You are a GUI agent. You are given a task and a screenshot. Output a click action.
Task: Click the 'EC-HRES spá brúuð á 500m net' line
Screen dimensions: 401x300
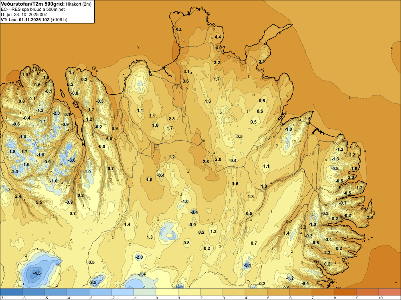pyautogui.click(x=33, y=9)
